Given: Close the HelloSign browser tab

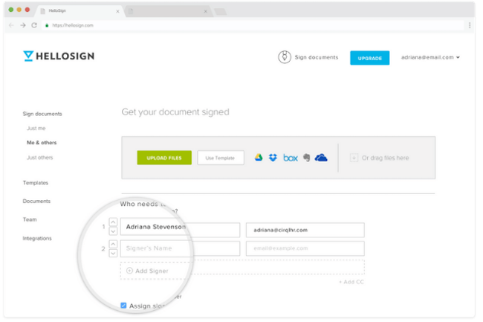Looking at the screenshot, I should pyautogui.click(x=117, y=11).
